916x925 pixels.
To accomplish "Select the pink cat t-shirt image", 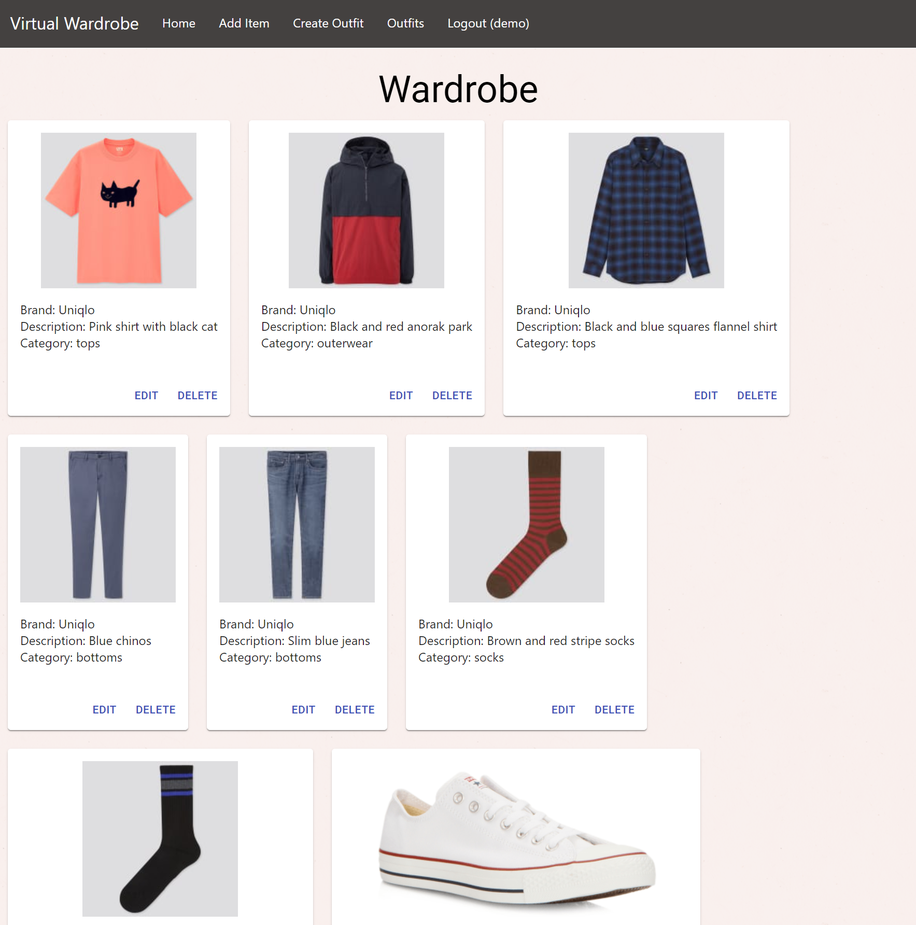I will click(119, 211).
